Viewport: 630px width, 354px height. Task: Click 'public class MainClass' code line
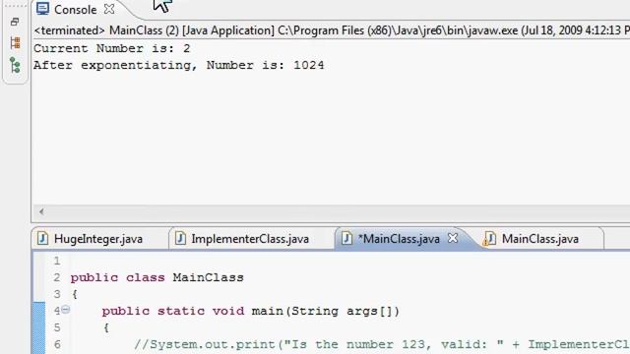pos(157,277)
